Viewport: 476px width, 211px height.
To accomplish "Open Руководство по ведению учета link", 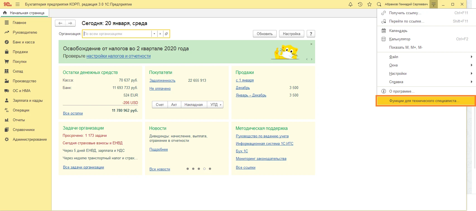I will (262, 136).
